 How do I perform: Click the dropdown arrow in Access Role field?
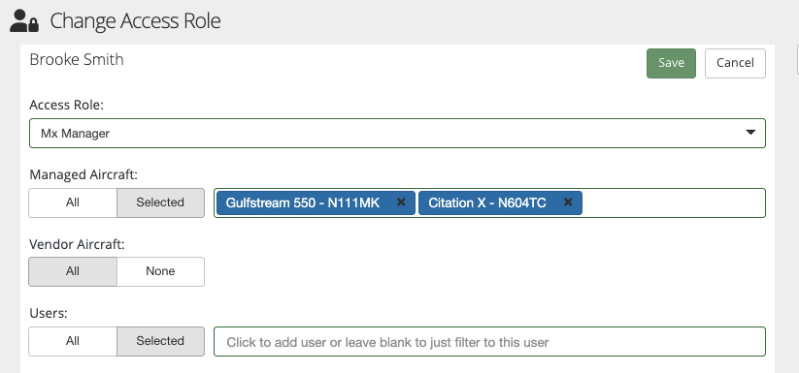click(x=750, y=133)
